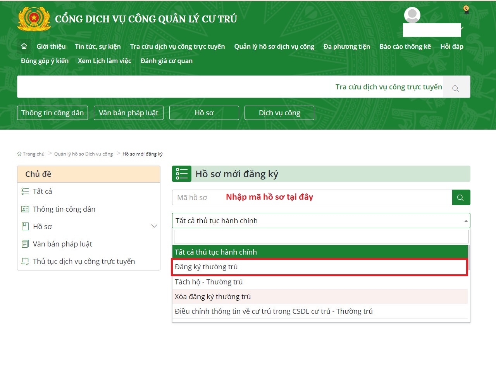Open the Tất cả thủ tục hành chính dropdown
The width and height of the screenshot is (496, 373).
[321, 220]
